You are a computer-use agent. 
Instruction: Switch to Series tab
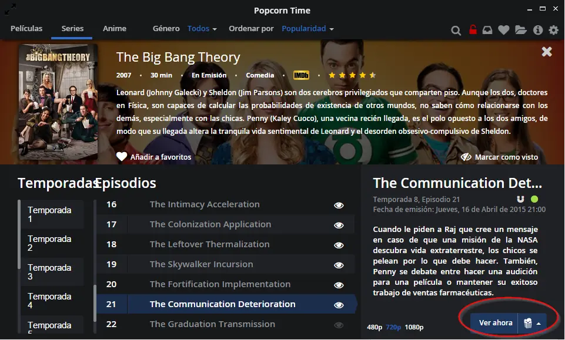(72, 28)
